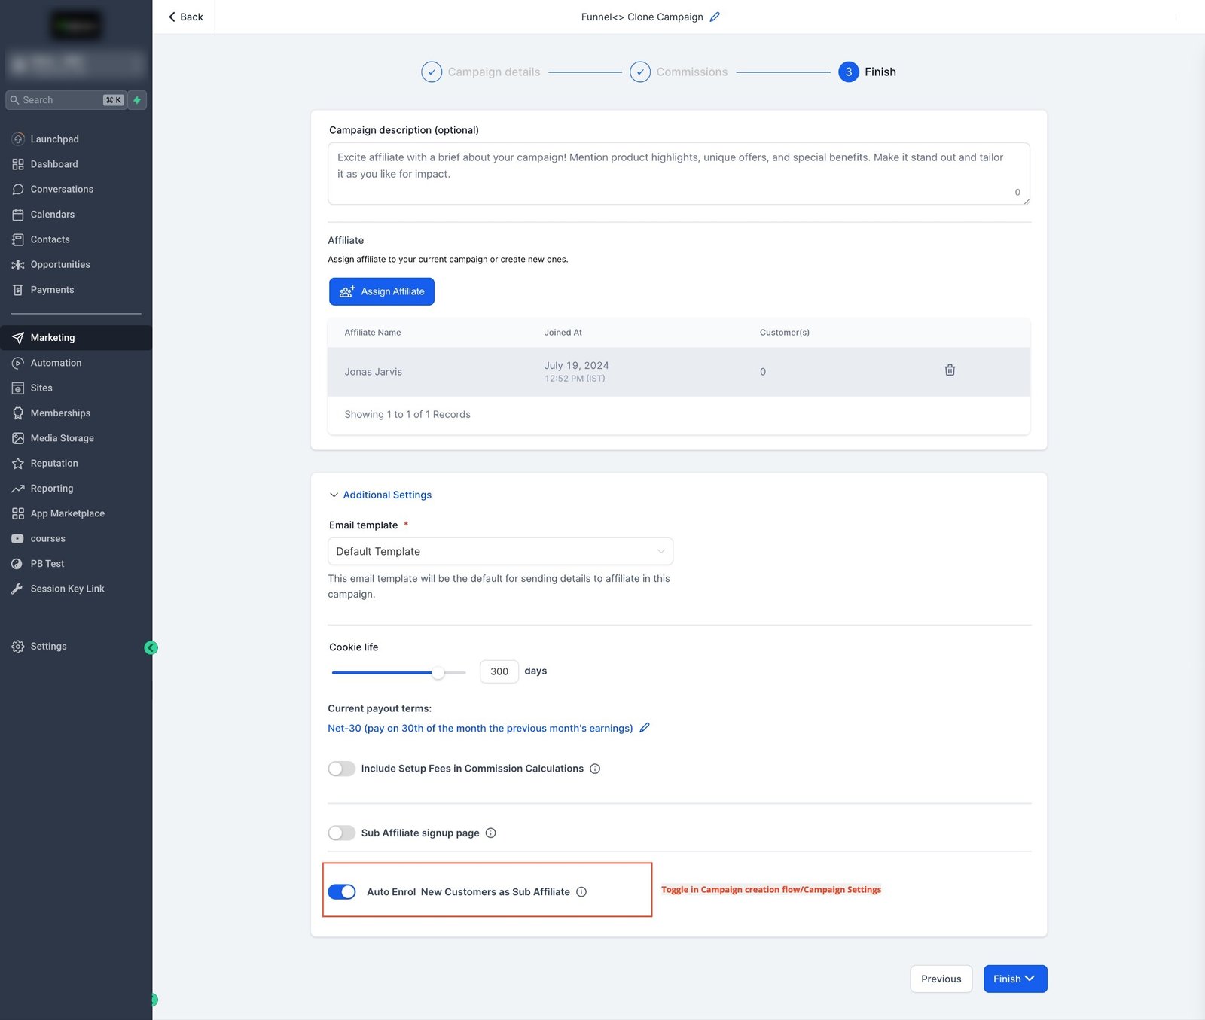Viewport: 1205px width, 1020px height.
Task: Click into the Campaign description text area
Action: point(678,173)
